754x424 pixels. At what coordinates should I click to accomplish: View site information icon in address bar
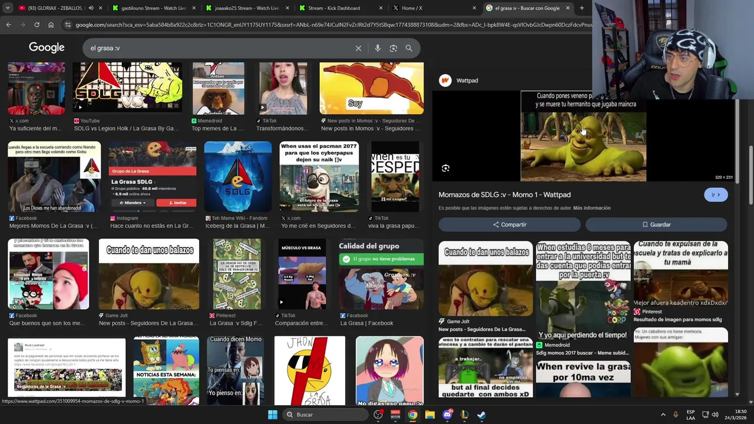(x=68, y=25)
